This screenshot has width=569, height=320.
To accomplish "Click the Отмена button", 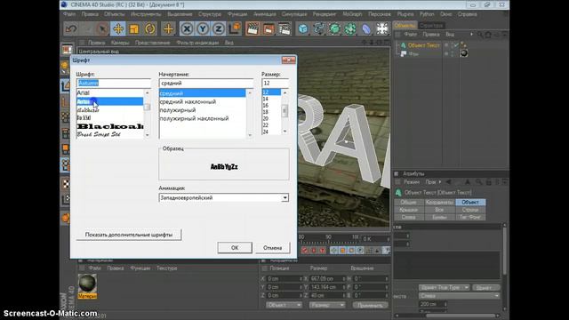I will (273, 248).
